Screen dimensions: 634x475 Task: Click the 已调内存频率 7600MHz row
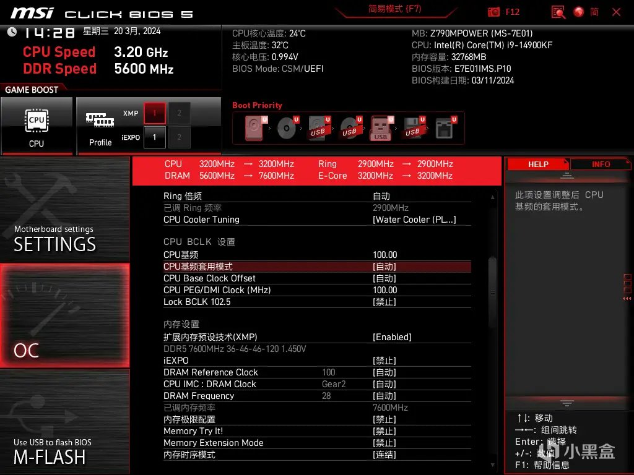[317, 407]
